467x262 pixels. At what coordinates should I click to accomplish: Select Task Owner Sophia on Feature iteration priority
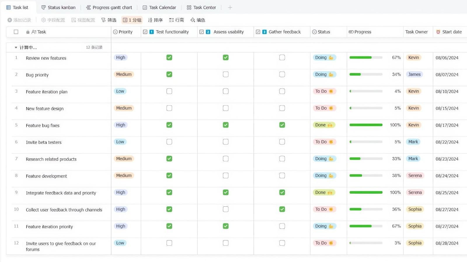[414, 226]
